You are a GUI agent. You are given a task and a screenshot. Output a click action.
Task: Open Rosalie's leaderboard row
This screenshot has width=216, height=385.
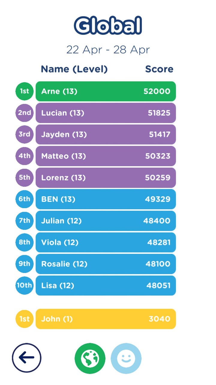(x=106, y=264)
